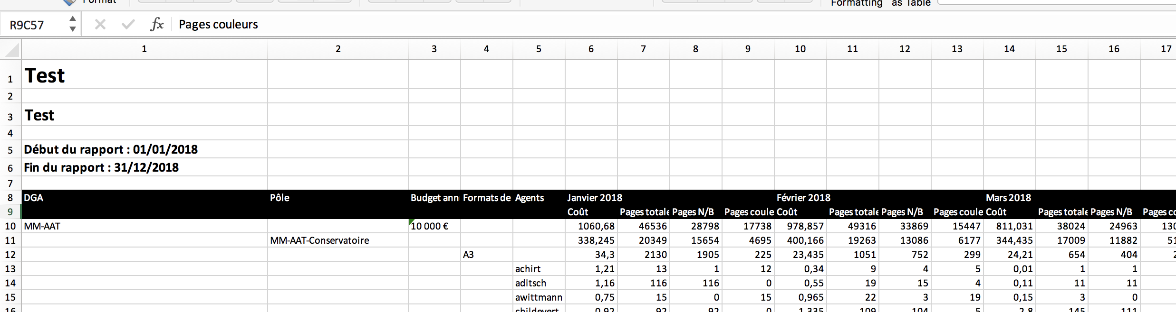Click the value 978,857
This screenshot has height=312, width=1176.
coord(800,226)
